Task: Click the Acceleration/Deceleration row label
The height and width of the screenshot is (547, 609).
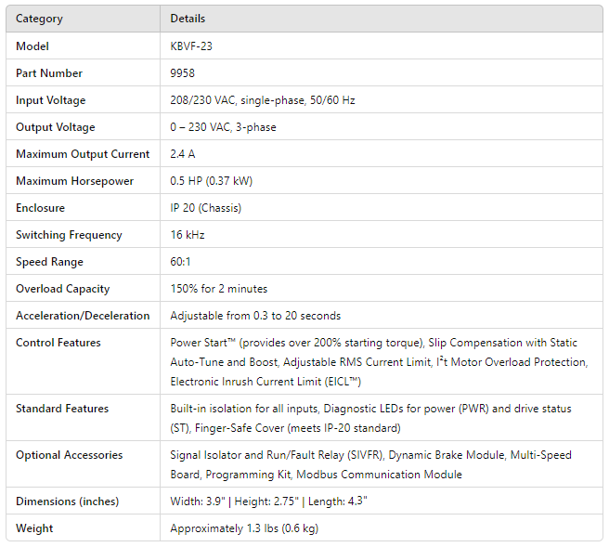Action: click(83, 315)
